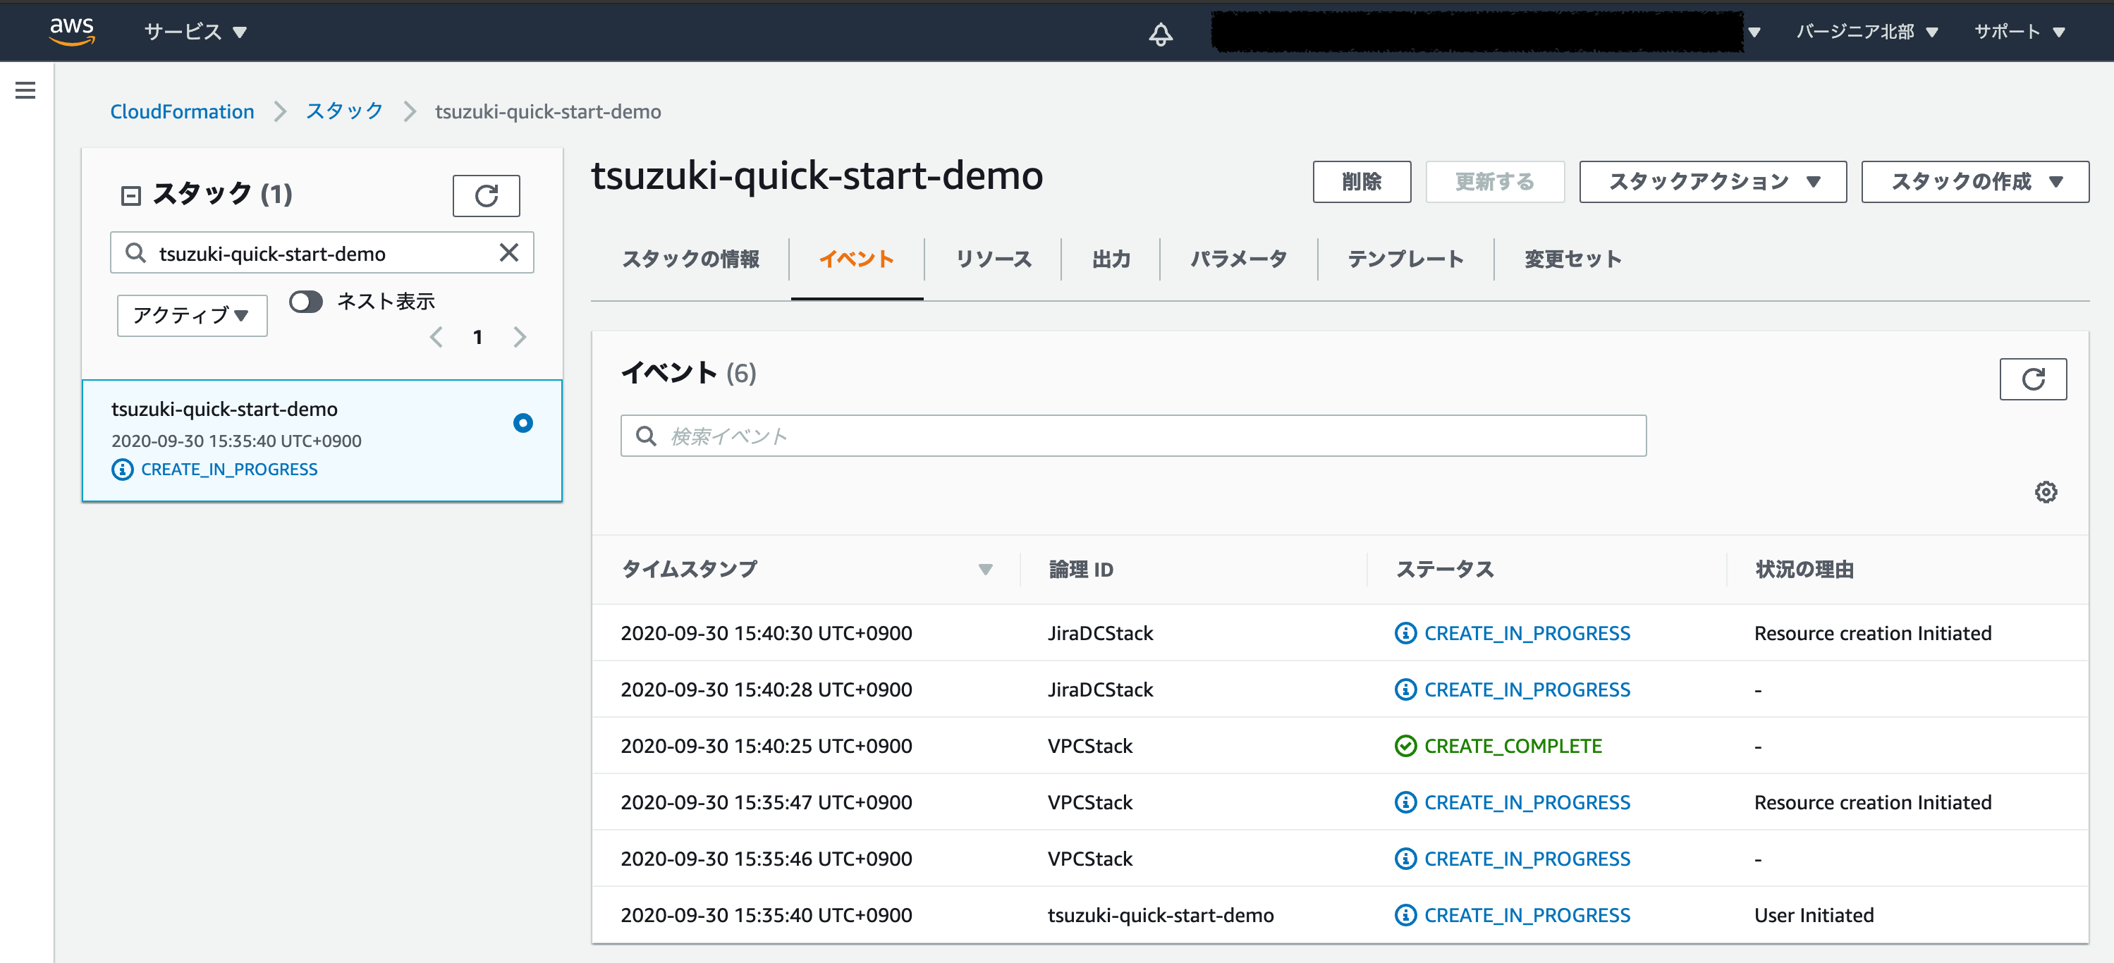Screen dimensions: 2114x963
Task: Sort by タイムスタンプ column arrow
Action: point(985,569)
